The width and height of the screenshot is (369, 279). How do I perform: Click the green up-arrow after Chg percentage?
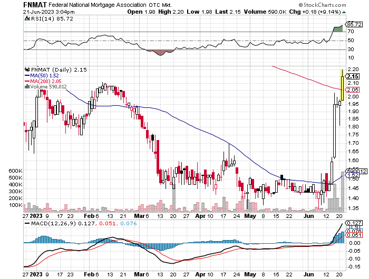pos(344,12)
